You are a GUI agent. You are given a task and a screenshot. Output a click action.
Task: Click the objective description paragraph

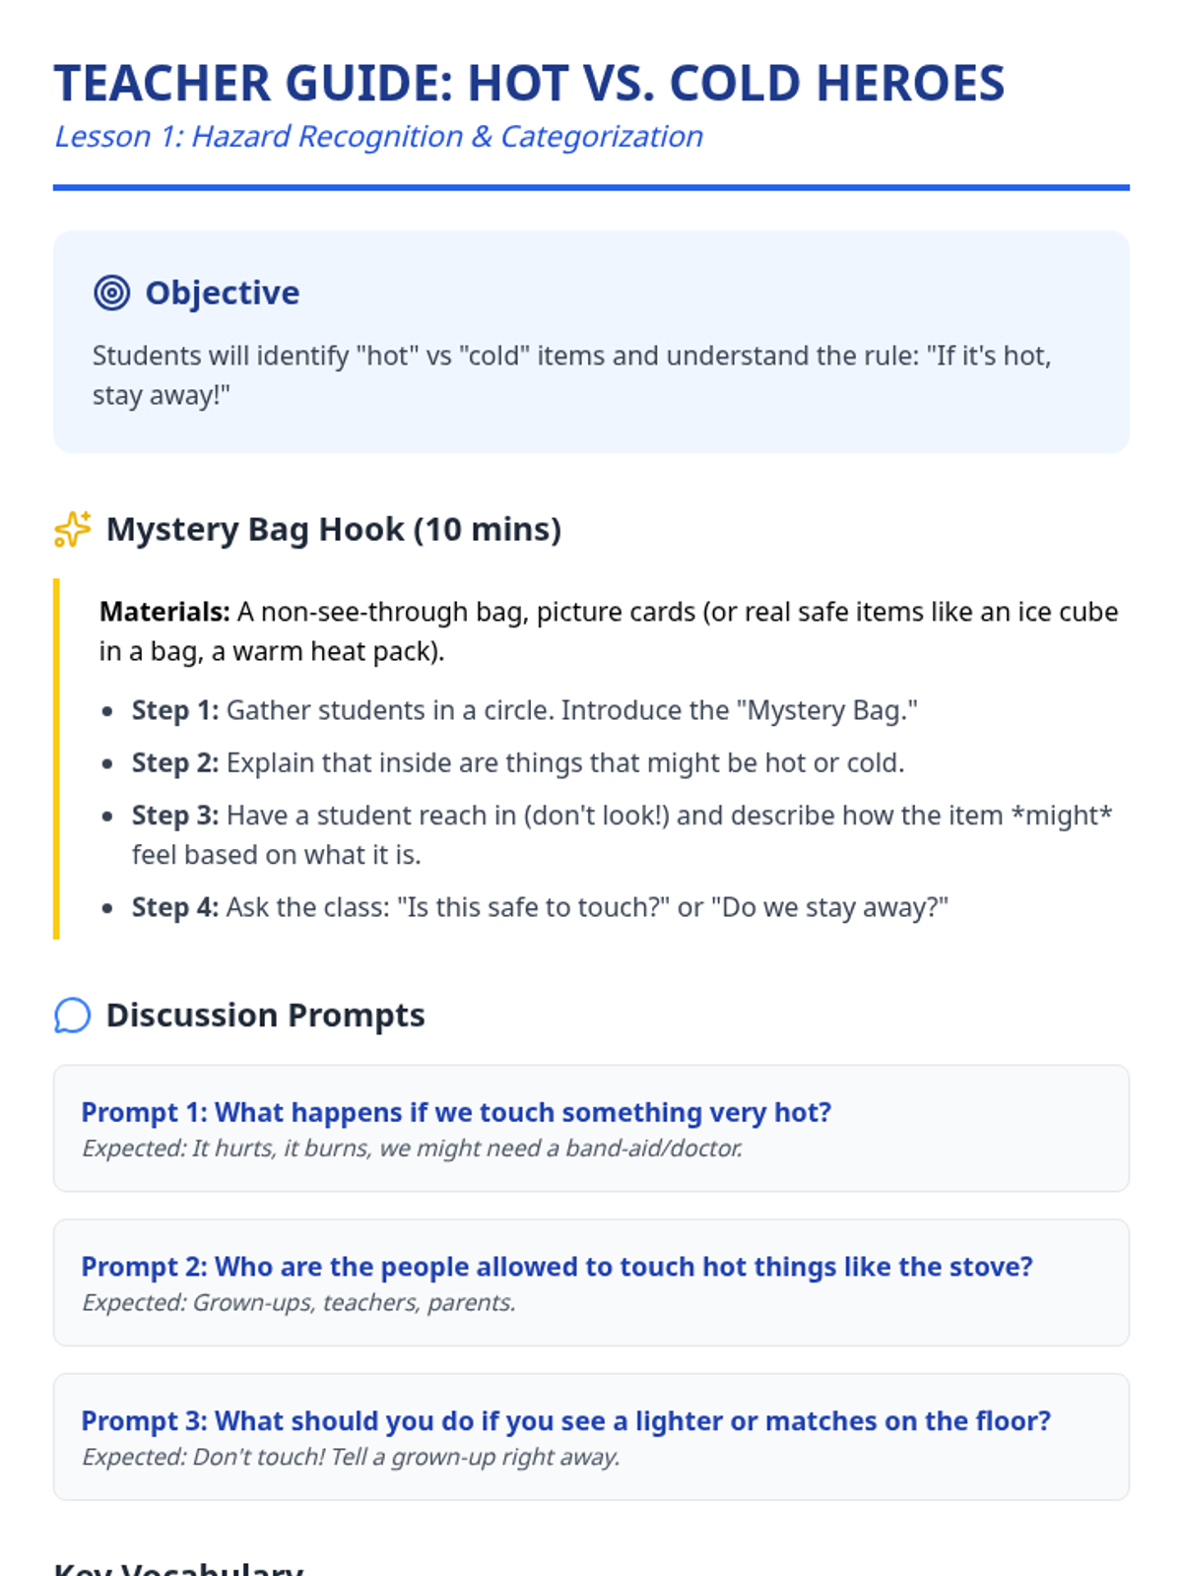click(571, 375)
